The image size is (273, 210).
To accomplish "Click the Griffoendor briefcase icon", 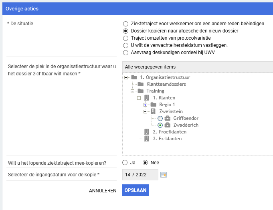I will [168, 118].
